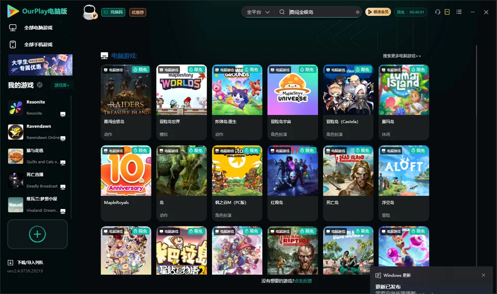Open 冒险岛 (Castela) game card
Viewport: 497px width, 294px height.
(x=348, y=102)
